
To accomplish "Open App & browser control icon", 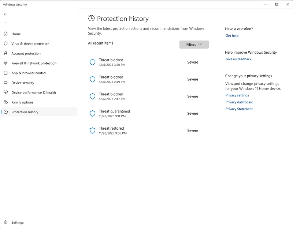I will tap(5, 73).
